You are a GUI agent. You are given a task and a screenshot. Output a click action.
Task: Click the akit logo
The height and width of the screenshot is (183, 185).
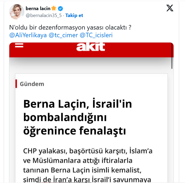[91, 47]
